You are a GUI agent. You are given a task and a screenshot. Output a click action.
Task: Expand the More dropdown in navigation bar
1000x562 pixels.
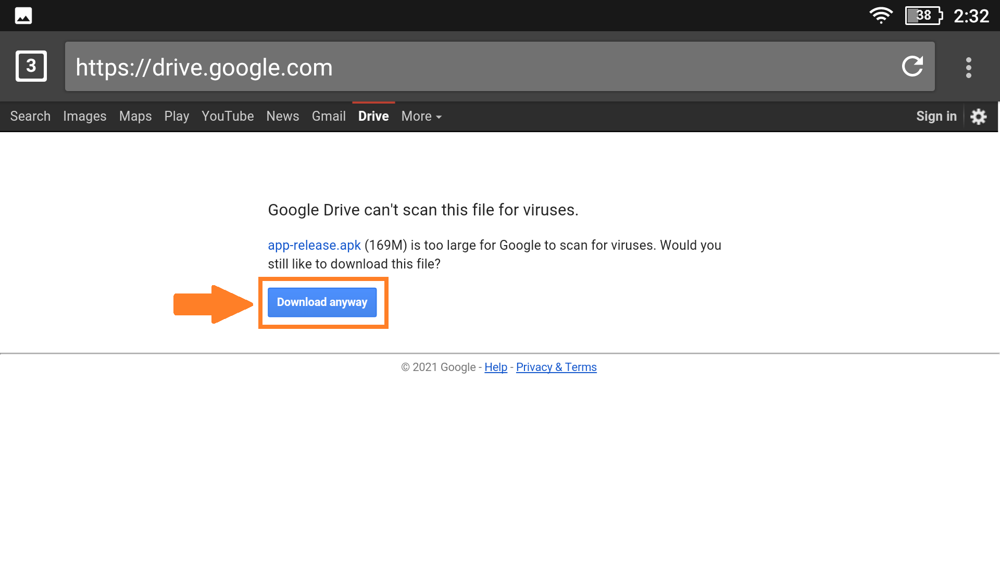[x=421, y=116]
